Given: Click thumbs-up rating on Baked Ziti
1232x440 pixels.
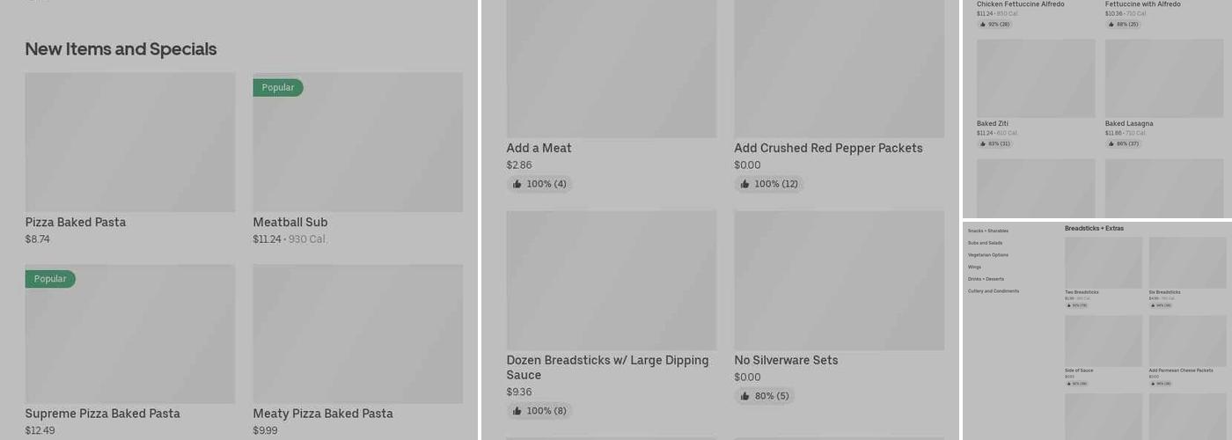Looking at the screenshot, I should pyautogui.click(x=994, y=143).
